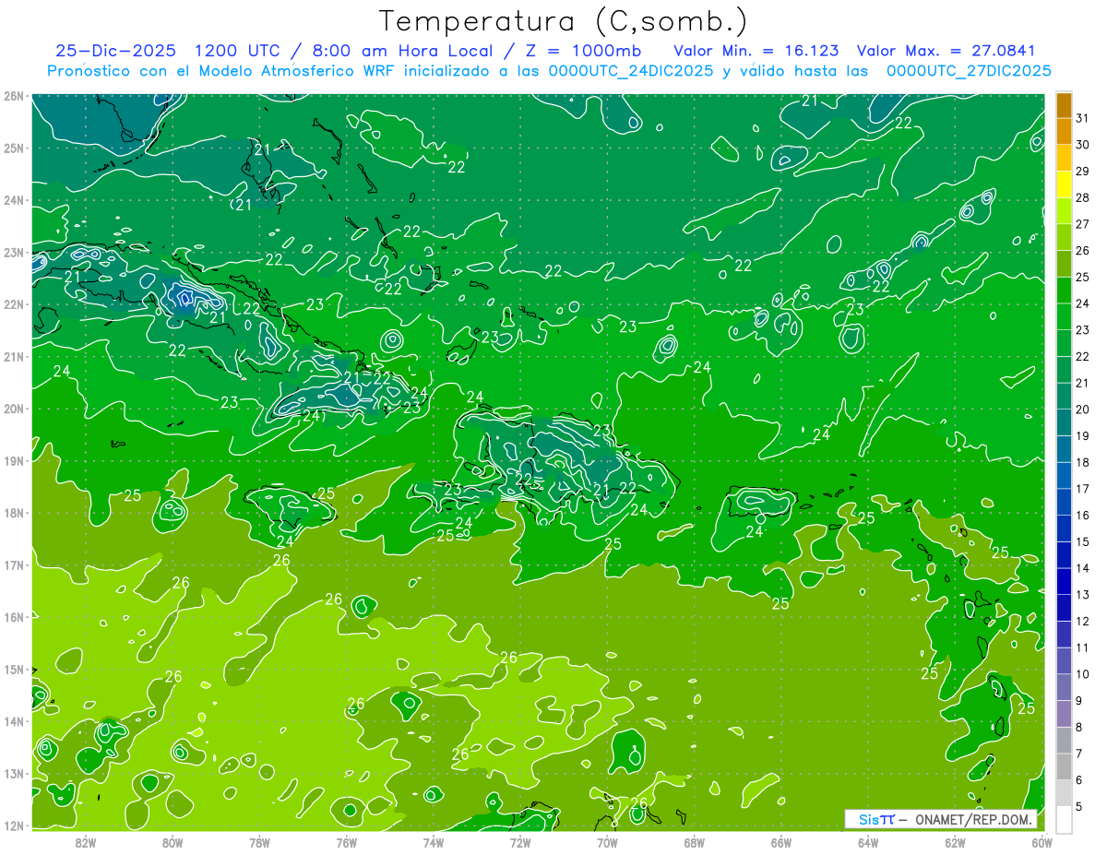Click the '15N' latitude axis label

point(13,669)
